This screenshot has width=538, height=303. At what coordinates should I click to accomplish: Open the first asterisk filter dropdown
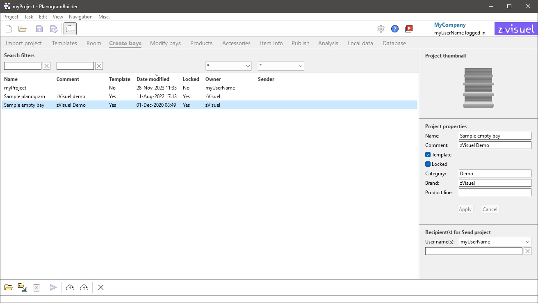pyautogui.click(x=228, y=66)
